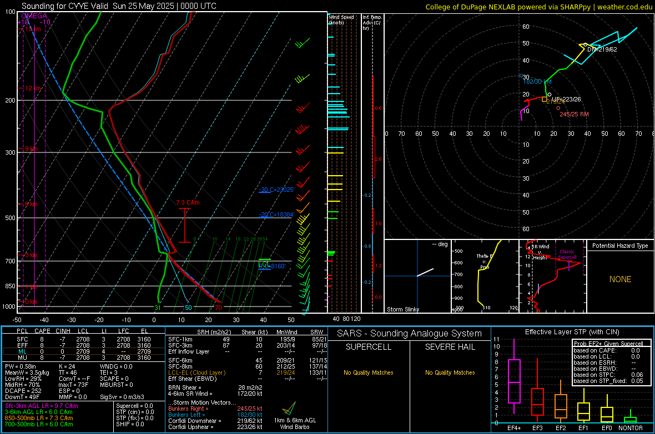Click the 'maxT = 73F' value
Screen dimensions: 655x434
pos(73,385)
